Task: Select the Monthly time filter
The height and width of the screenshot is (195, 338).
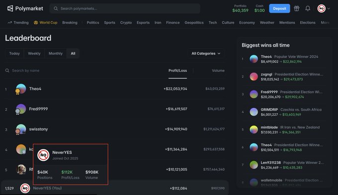Action: tap(55, 53)
